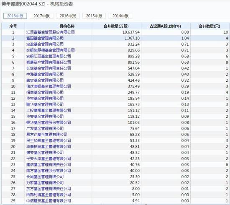The height and width of the screenshot is (205, 230).
Task: Choose 万家基金管理有限公司 in list
Action: click(45, 183)
